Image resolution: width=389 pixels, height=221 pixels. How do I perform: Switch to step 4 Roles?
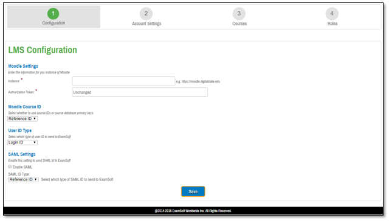pyautogui.click(x=332, y=17)
